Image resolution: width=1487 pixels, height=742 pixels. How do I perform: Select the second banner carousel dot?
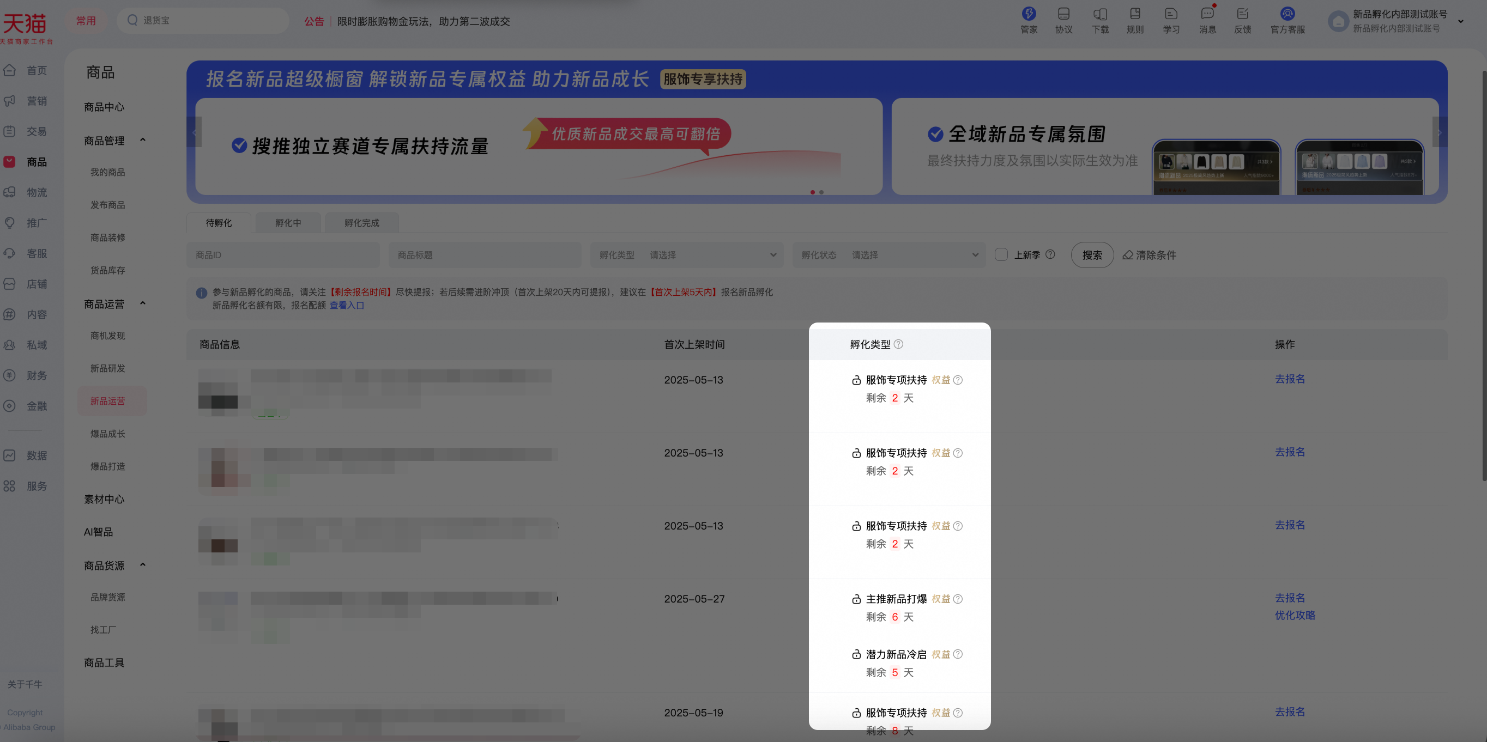coord(821,192)
